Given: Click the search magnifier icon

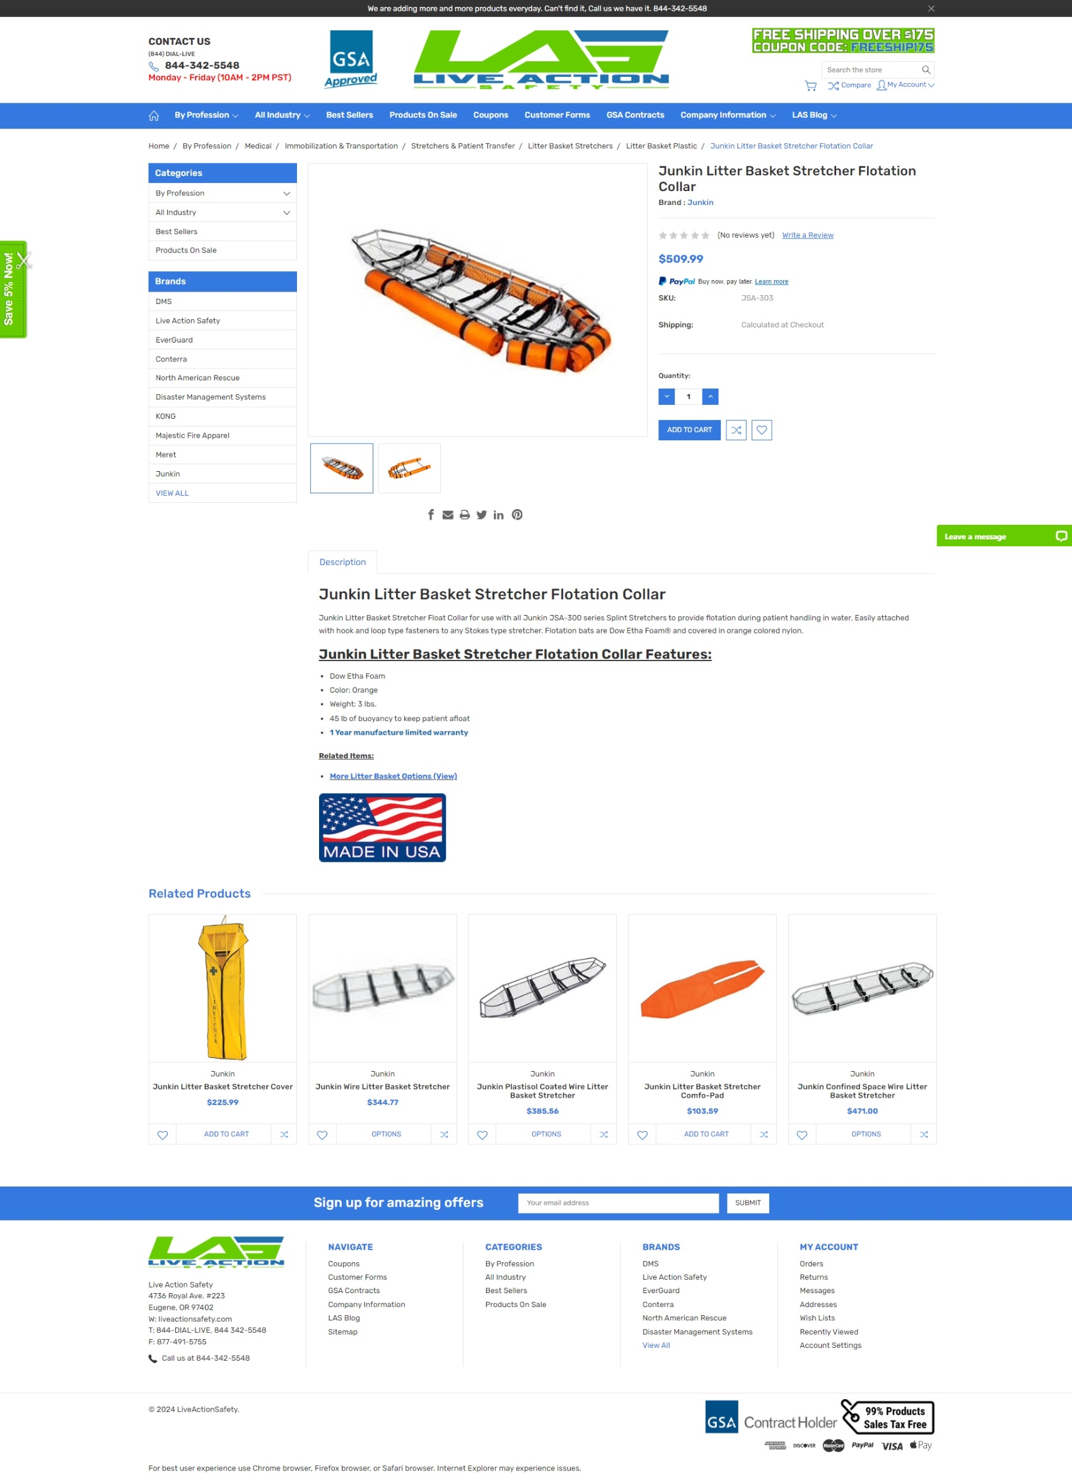Looking at the screenshot, I should [926, 70].
